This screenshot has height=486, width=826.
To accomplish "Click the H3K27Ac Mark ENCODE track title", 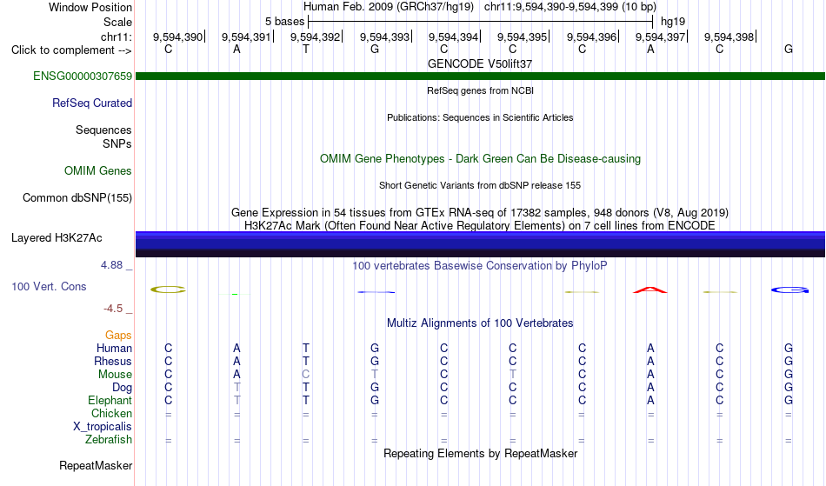I will pos(480,225).
